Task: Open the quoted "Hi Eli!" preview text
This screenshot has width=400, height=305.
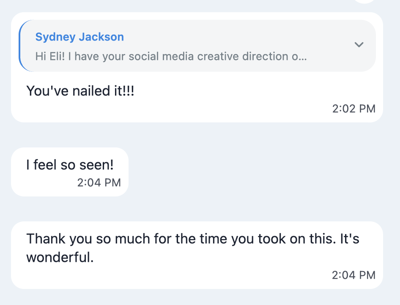Action: pos(171,56)
